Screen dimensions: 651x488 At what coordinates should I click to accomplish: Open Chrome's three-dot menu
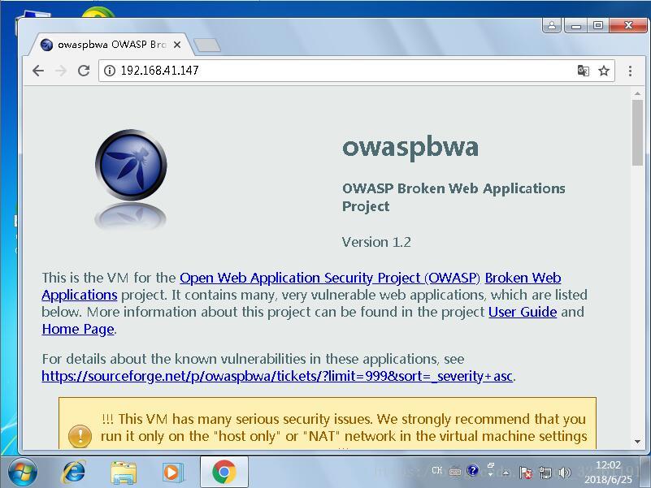[x=630, y=71]
